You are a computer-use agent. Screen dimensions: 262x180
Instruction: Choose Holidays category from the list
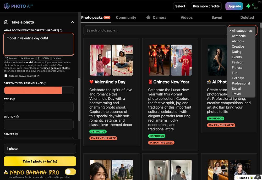tap(241, 78)
